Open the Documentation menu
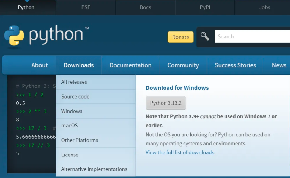The width and height of the screenshot is (290, 178). pyautogui.click(x=130, y=65)
